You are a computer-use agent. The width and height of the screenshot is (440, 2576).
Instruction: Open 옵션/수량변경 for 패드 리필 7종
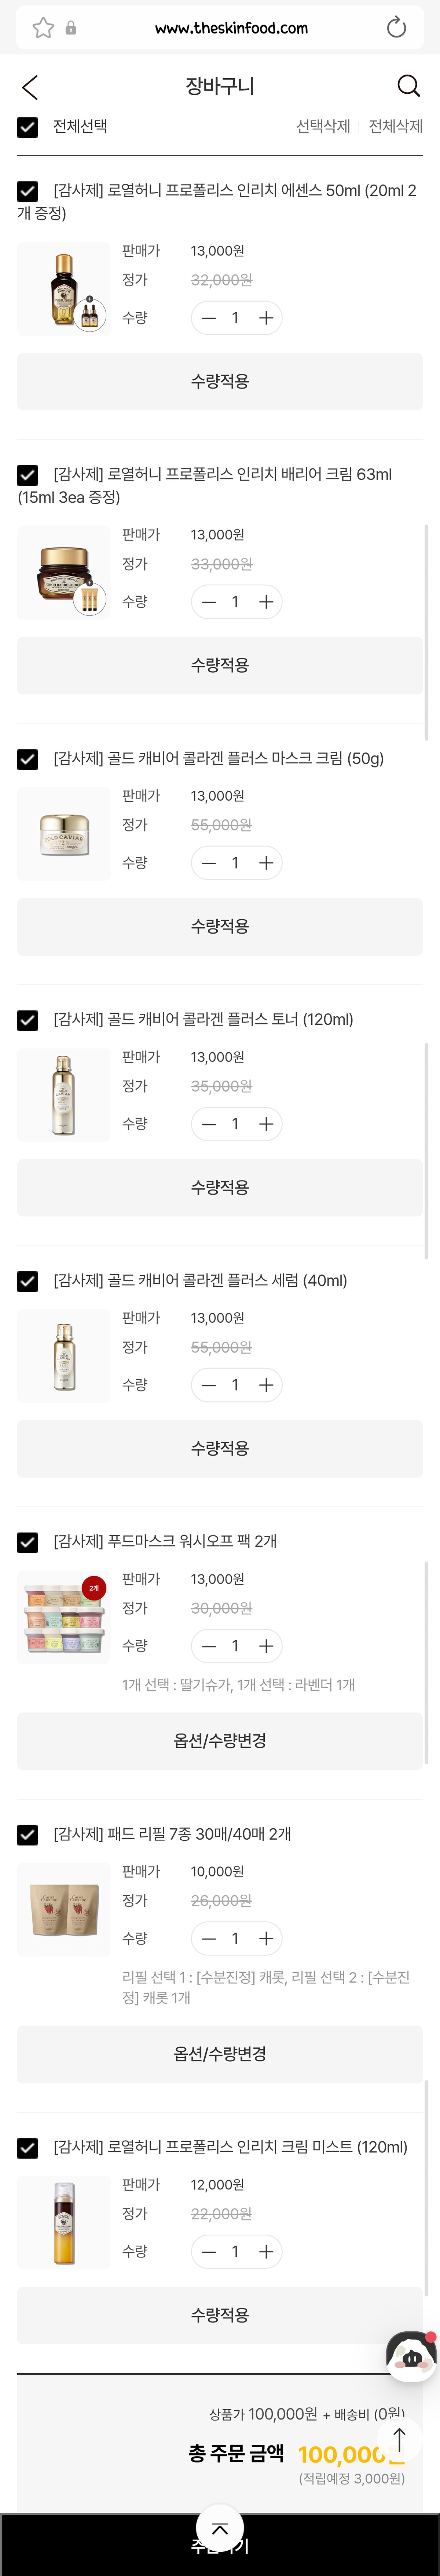coord(220,2053)
